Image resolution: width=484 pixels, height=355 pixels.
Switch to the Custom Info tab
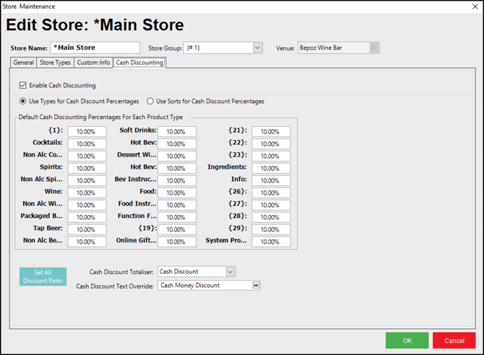[94, 63]
